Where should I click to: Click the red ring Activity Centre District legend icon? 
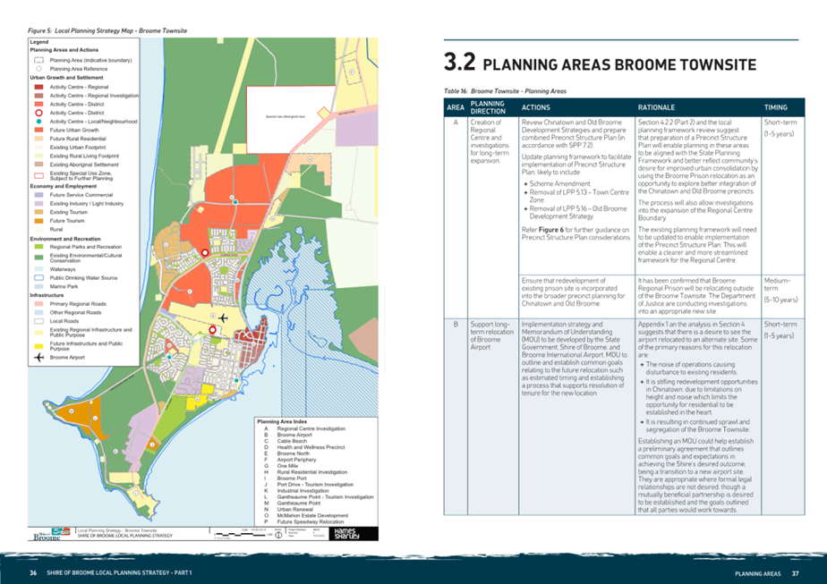[x=38, y=113]
